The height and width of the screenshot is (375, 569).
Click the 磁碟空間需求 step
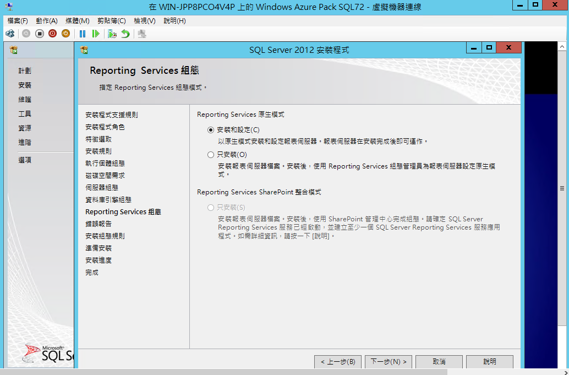click(x=105, y=176)
